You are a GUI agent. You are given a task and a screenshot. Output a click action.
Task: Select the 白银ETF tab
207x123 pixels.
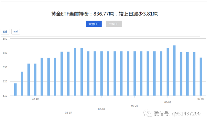tap(114, 24)
